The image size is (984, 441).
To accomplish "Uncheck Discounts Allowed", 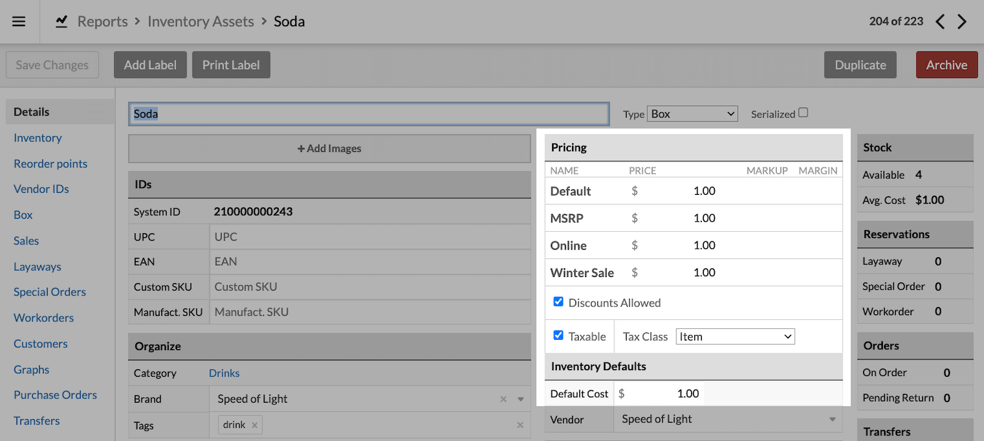I will [558, 302].
